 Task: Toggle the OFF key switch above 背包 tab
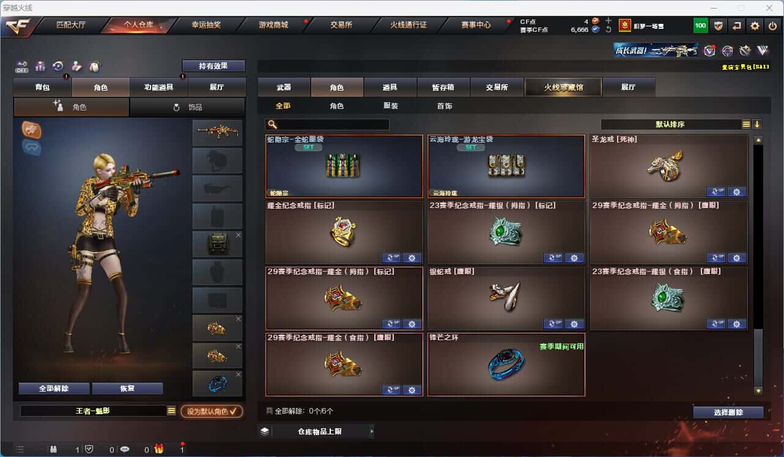point(21,65)
